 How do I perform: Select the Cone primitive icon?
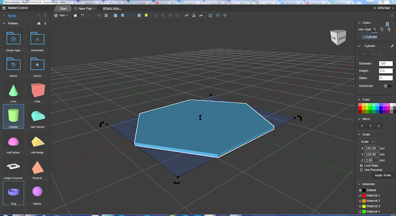point(14,90)
